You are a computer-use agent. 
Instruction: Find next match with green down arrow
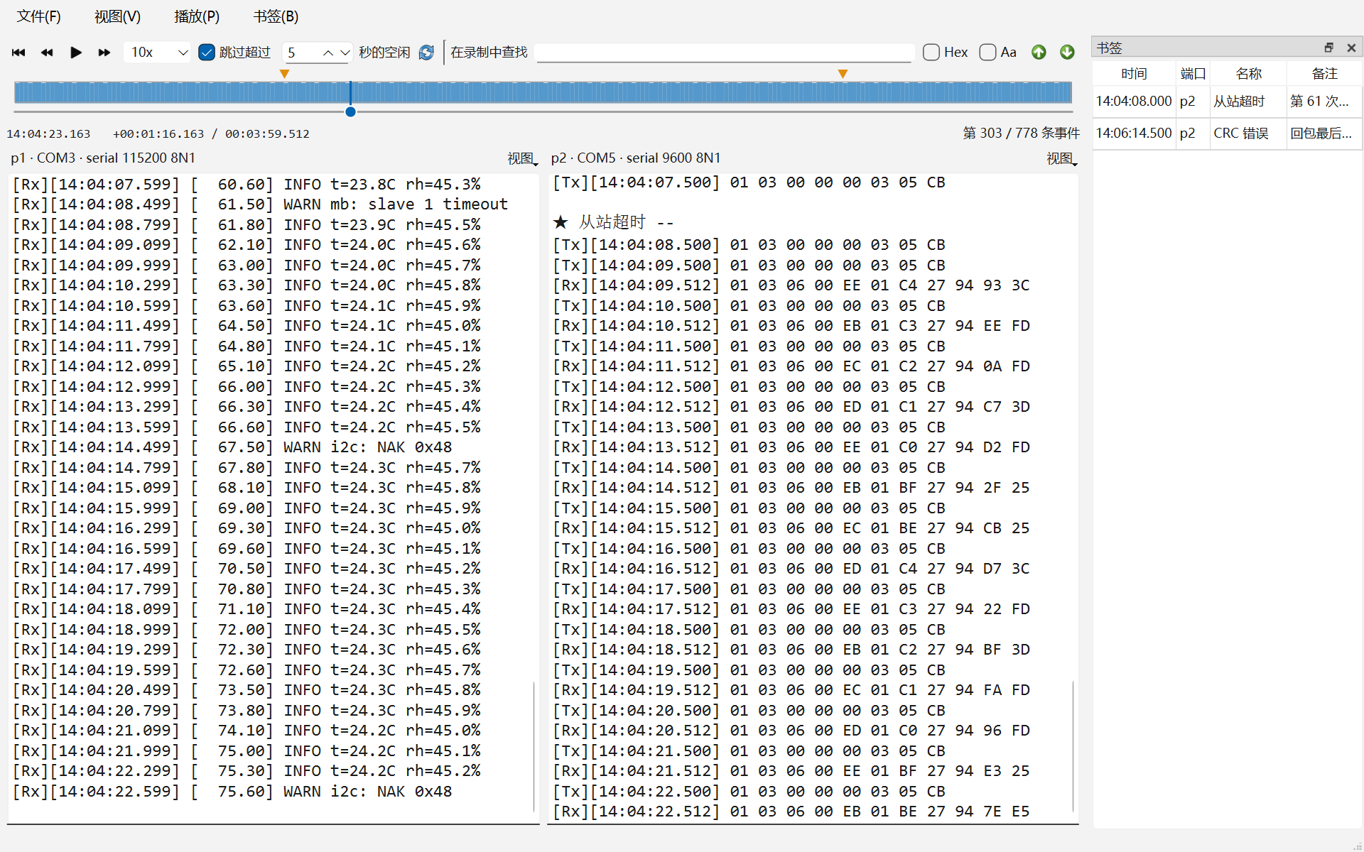tap(1067, 52)
